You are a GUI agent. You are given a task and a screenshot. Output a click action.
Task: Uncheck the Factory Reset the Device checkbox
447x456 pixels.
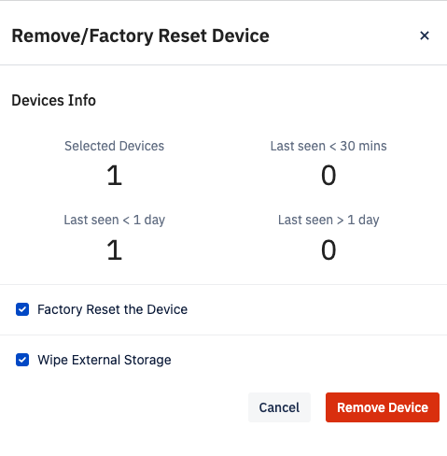[x=22, y=309]
